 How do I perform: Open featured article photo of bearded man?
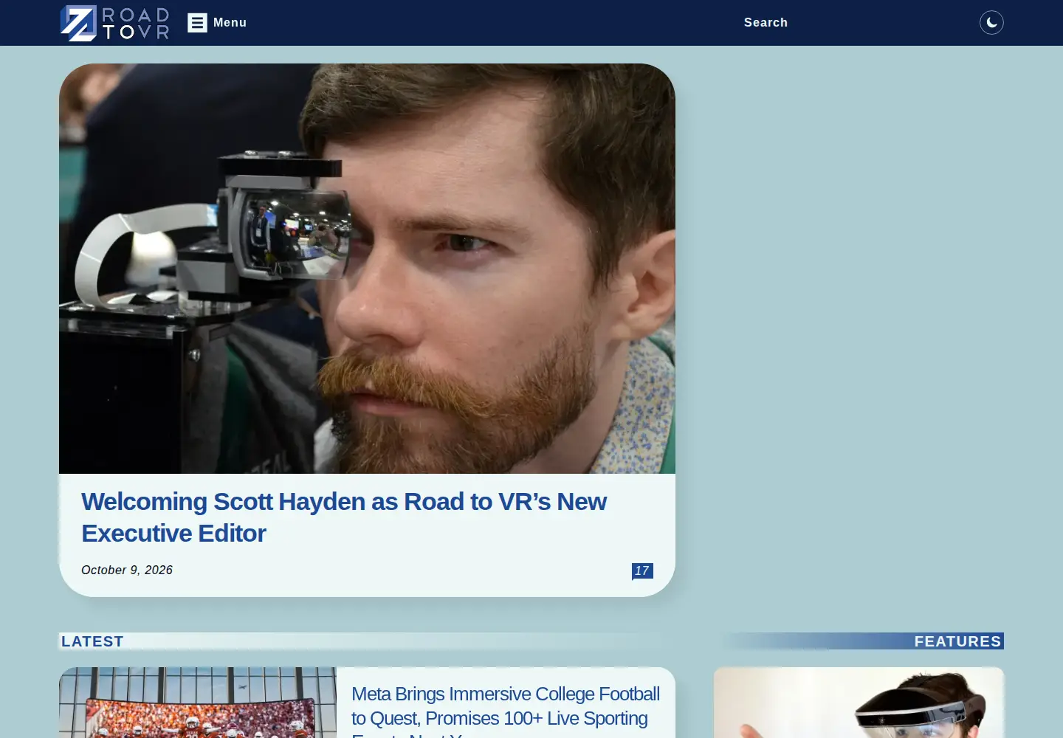(367, 269)
